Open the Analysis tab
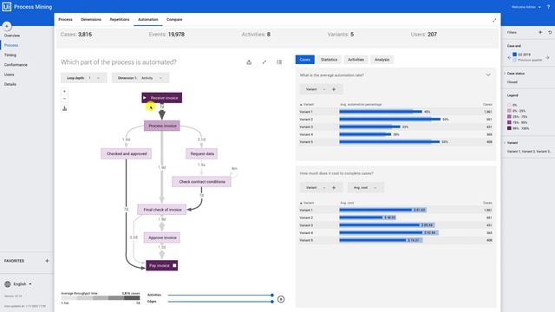Screen dimensions: 555x312 (382, 60)
